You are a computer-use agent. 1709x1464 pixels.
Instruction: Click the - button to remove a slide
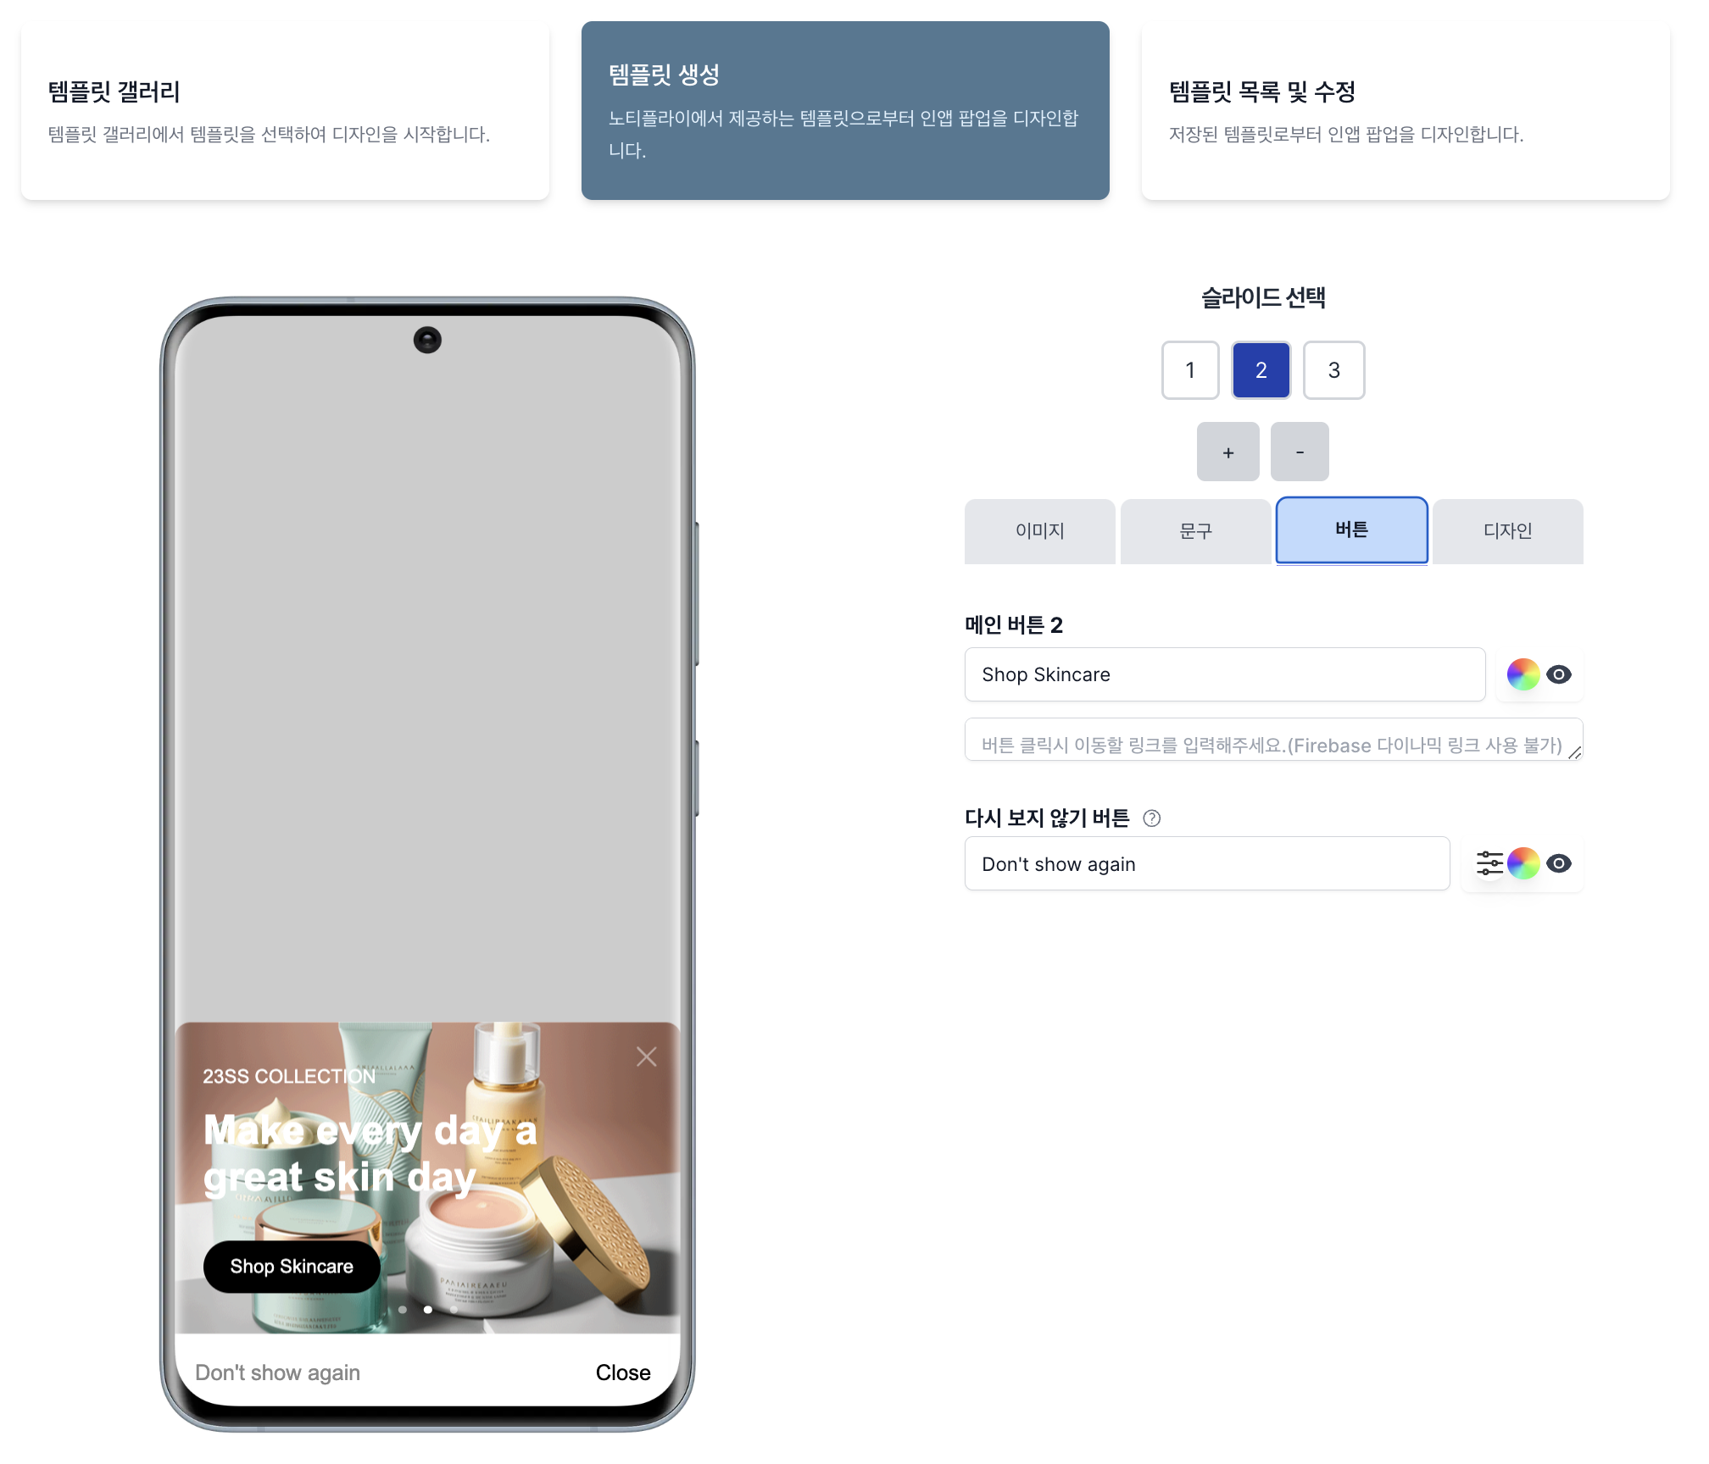tap(1300, 452)
